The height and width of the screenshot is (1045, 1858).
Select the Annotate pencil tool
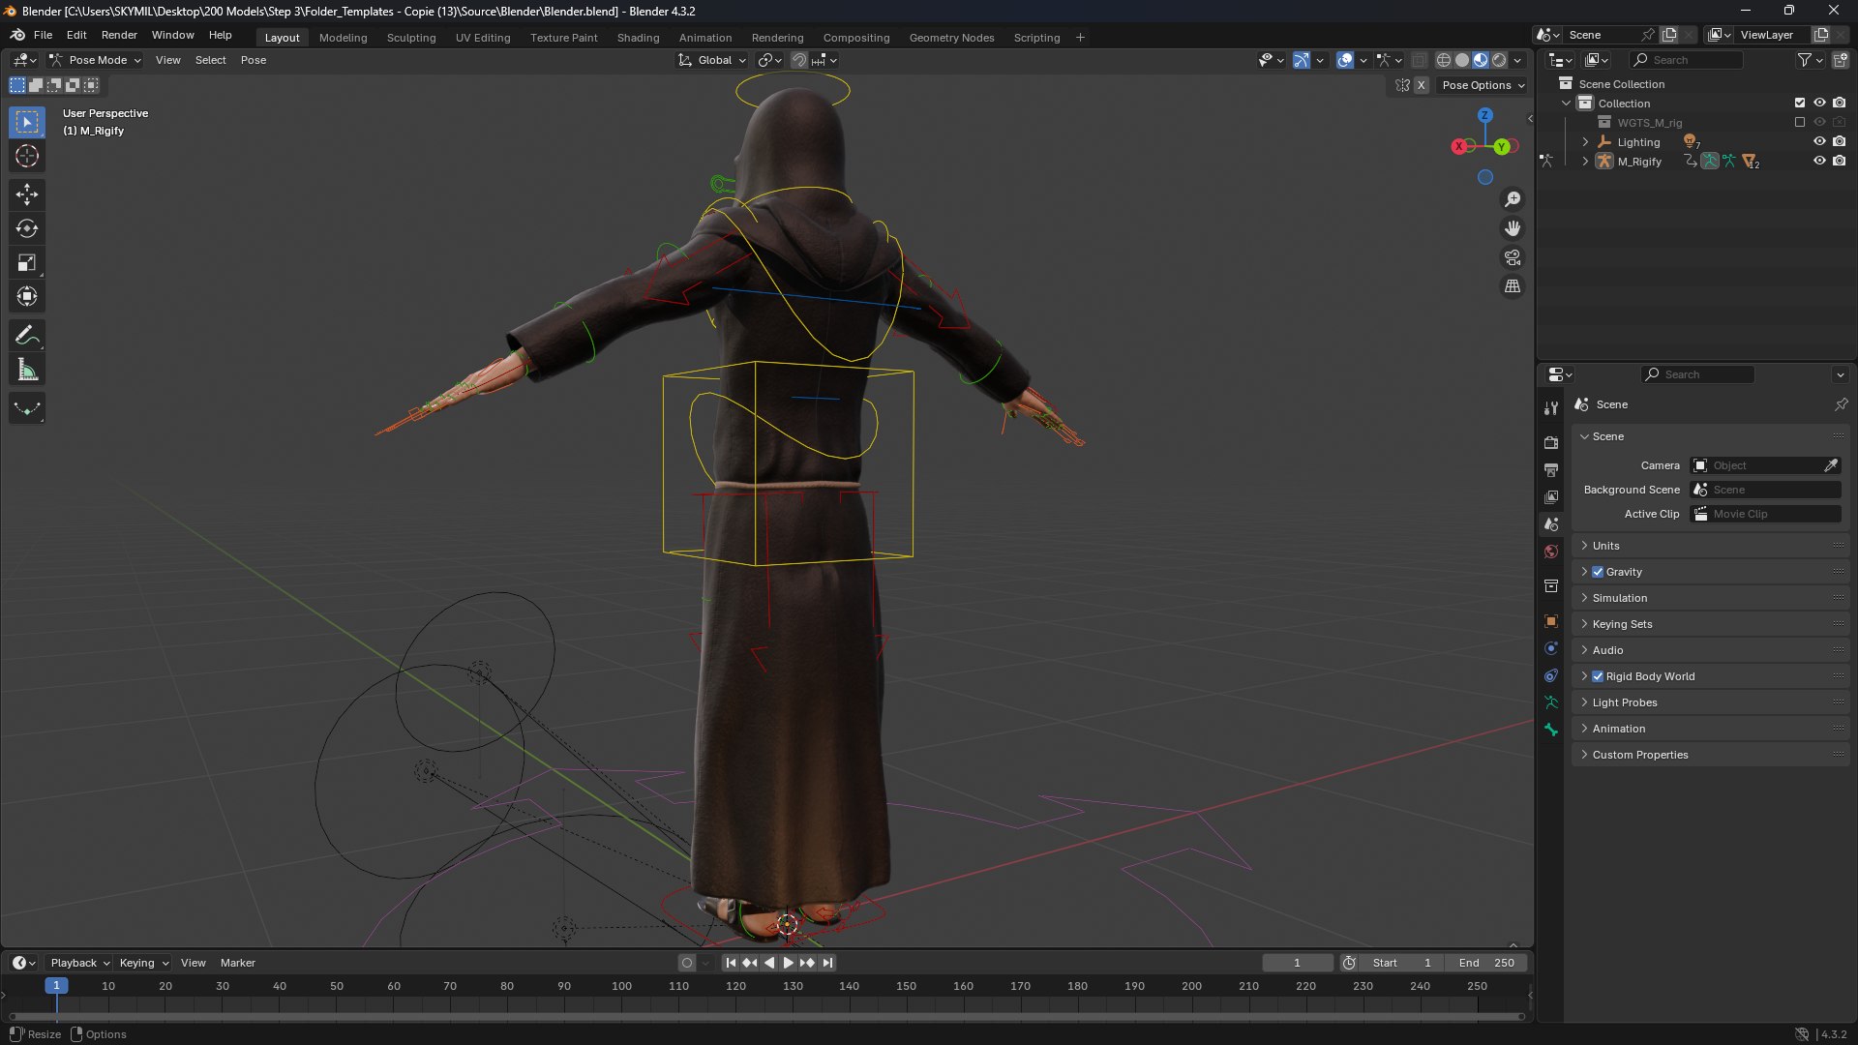[x=27, y=336]
